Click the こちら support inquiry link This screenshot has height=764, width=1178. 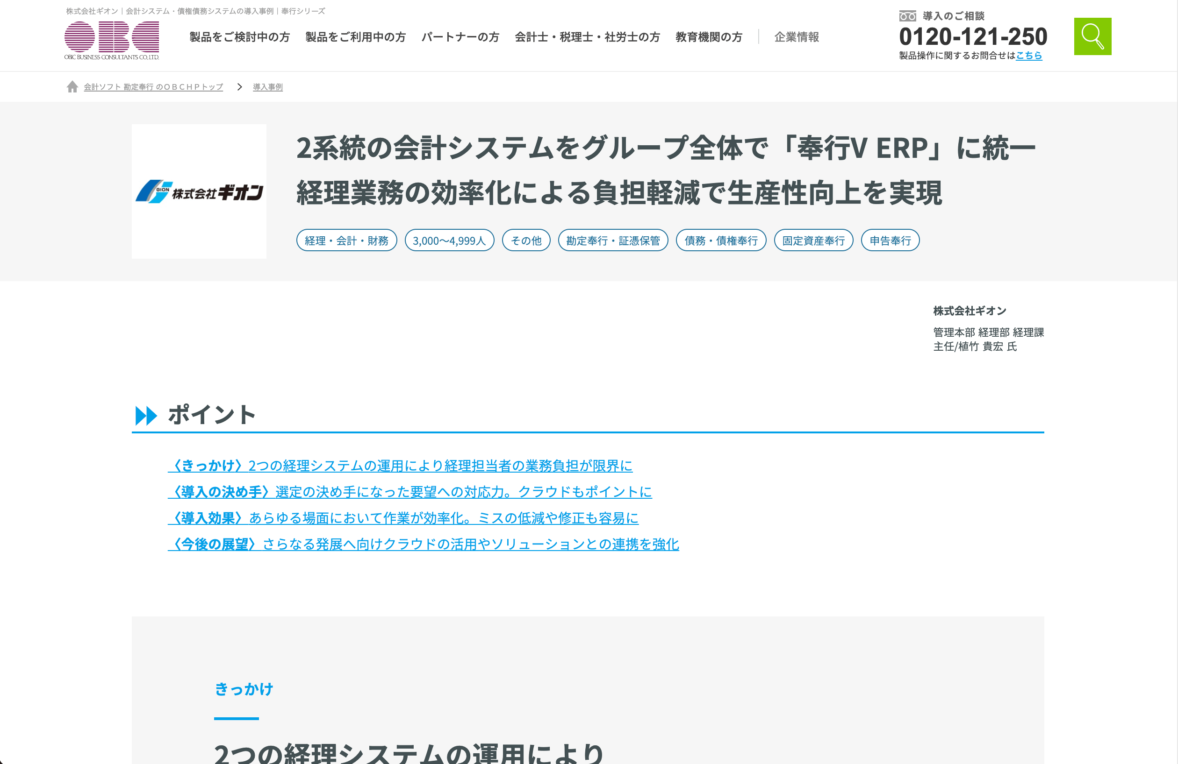coord(1028,56)
